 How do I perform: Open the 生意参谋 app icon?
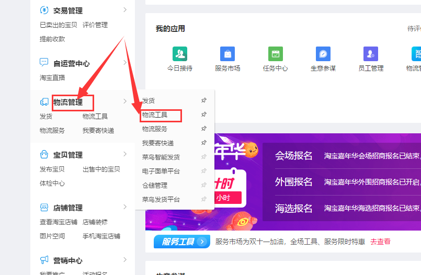pos(323,54)
